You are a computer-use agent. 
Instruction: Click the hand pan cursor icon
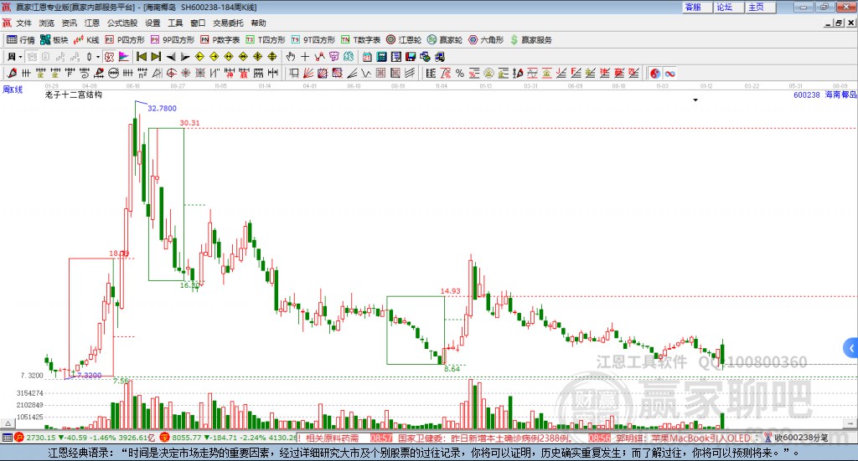pos(291,57)
